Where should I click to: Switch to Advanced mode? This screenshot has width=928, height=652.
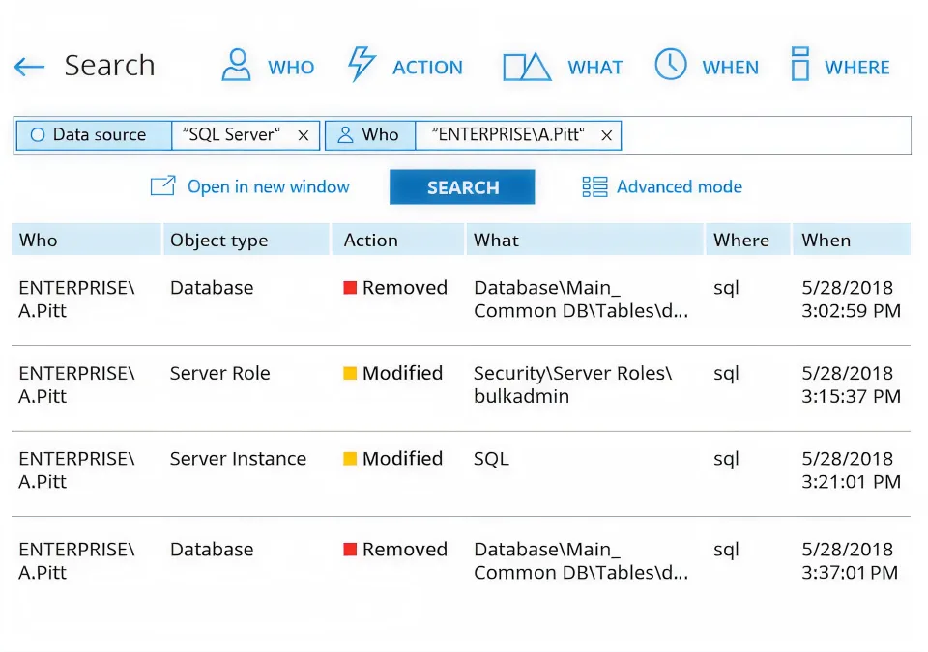point(679,186)
